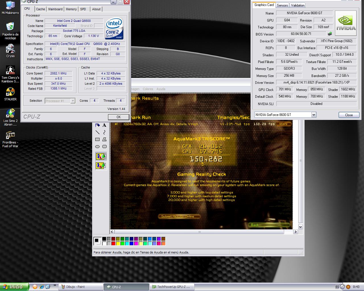Open Papelera de reciclaje desktop icon
Screen dimensions: 364x291
(x=10, y=31)
